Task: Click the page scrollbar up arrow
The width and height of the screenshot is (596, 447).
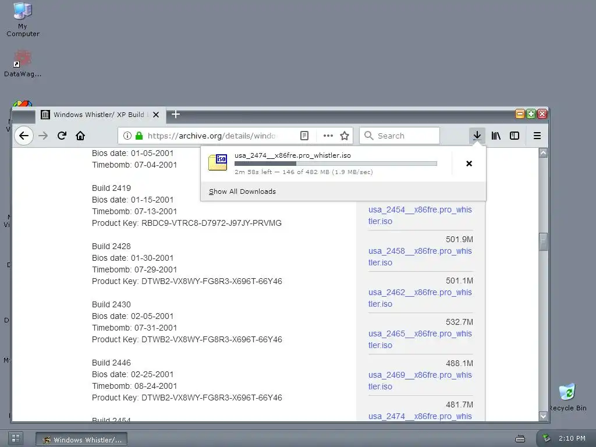Action: pyautogui.click(x=543, y=153)
